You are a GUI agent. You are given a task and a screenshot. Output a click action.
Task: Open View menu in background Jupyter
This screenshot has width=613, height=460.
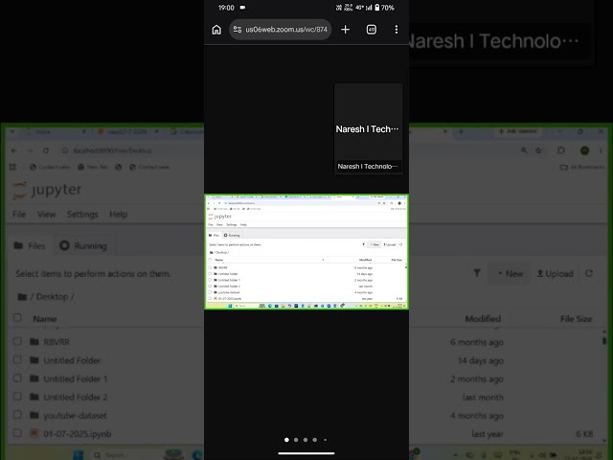point(46,215)
